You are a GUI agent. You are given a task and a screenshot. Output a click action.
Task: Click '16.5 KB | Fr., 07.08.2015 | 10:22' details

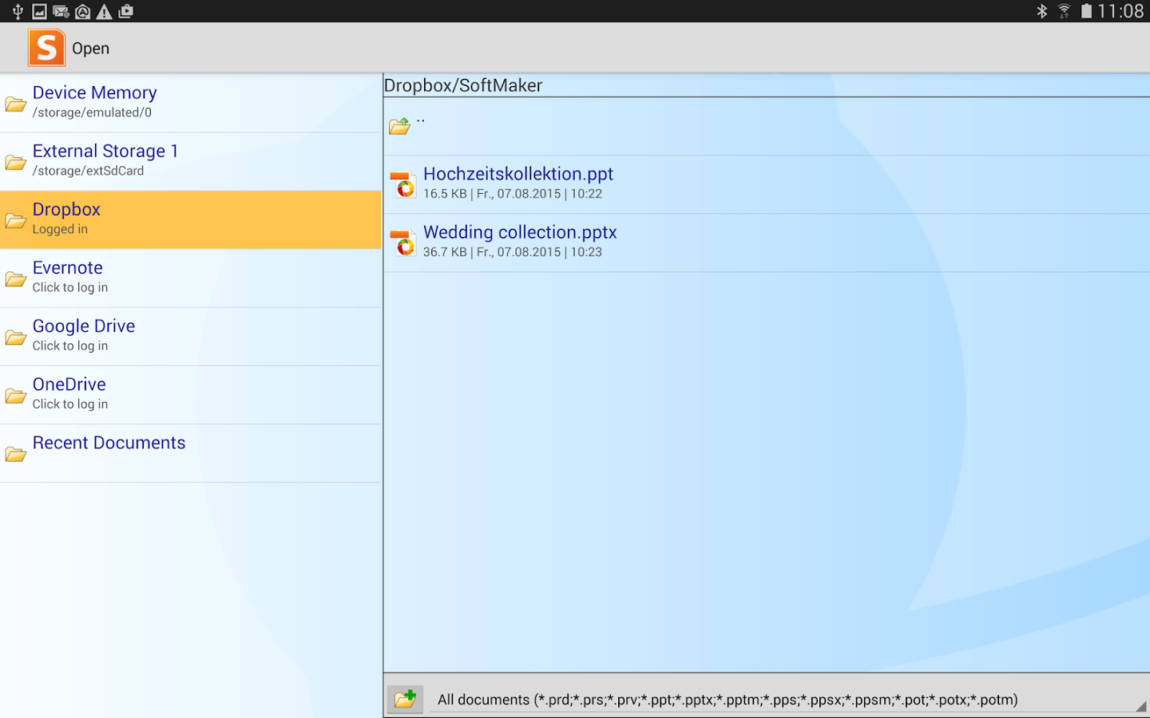(513, 194)
